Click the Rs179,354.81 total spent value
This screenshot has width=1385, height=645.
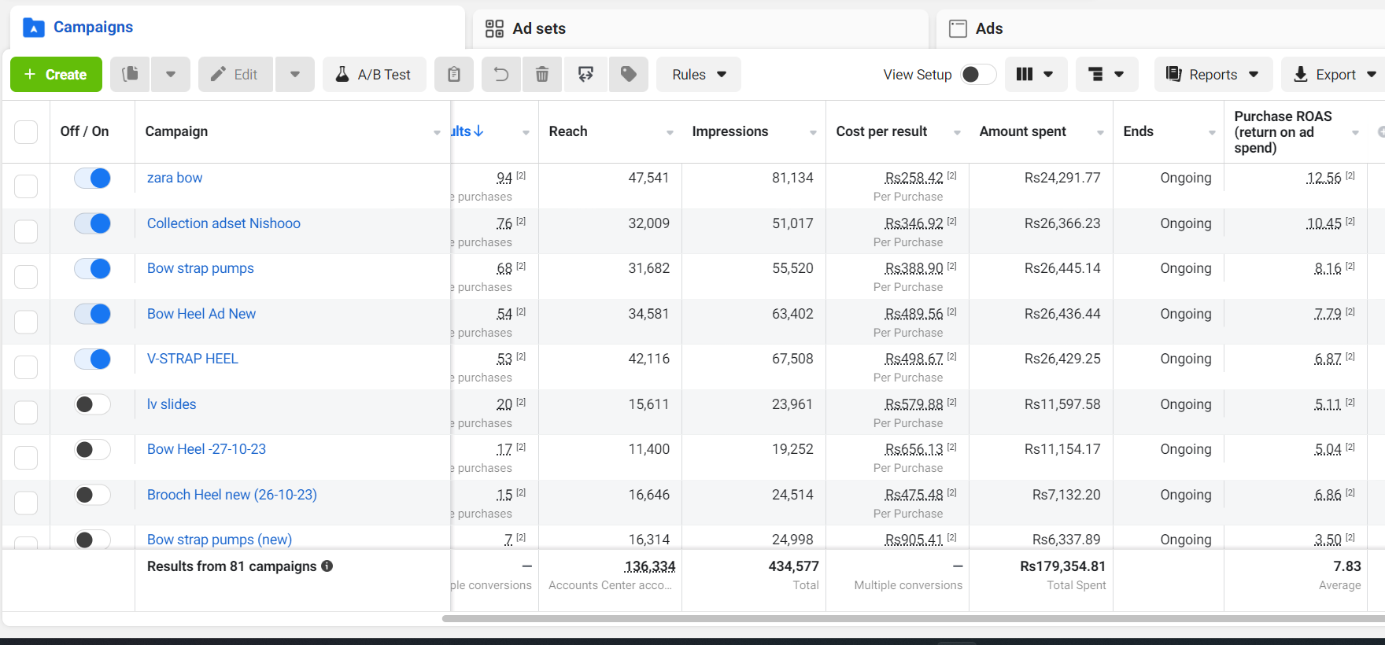1062,566
